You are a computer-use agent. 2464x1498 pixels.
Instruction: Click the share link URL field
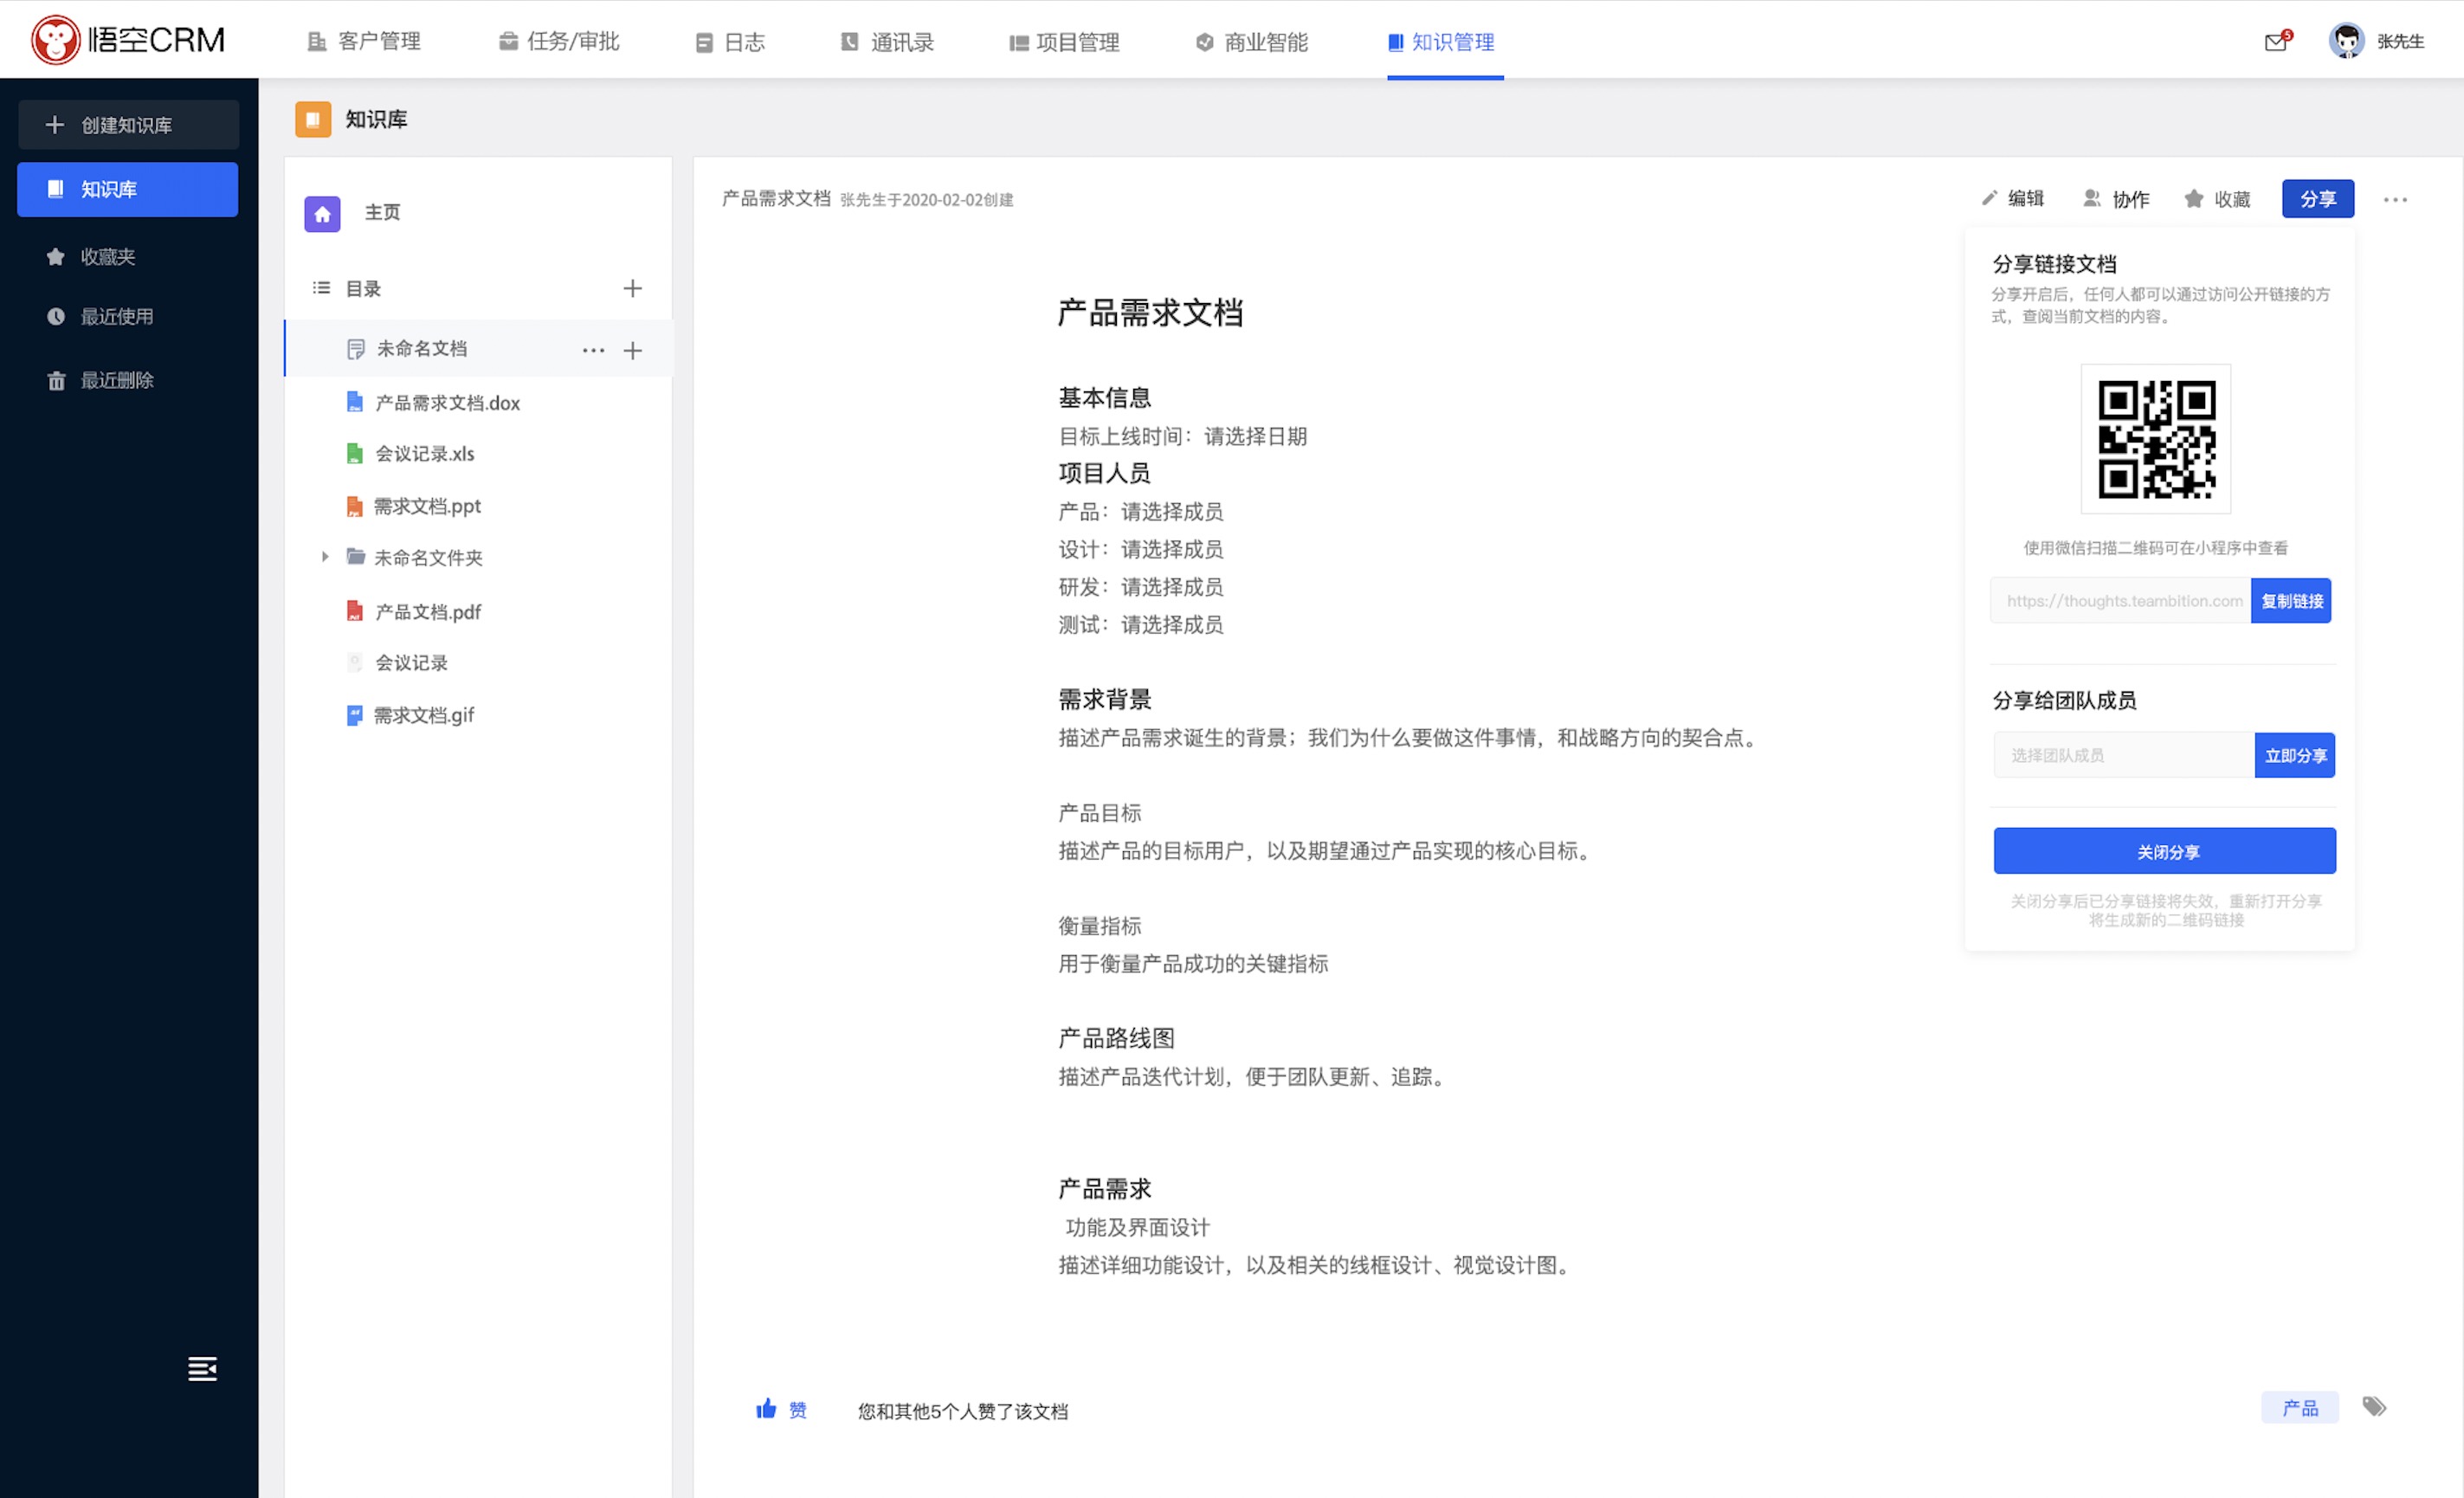(x=2121, y=601)
